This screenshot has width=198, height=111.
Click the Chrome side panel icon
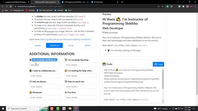click(187, 6)
